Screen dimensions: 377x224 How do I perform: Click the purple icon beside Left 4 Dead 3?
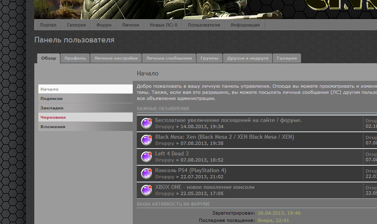coord(147,157)
